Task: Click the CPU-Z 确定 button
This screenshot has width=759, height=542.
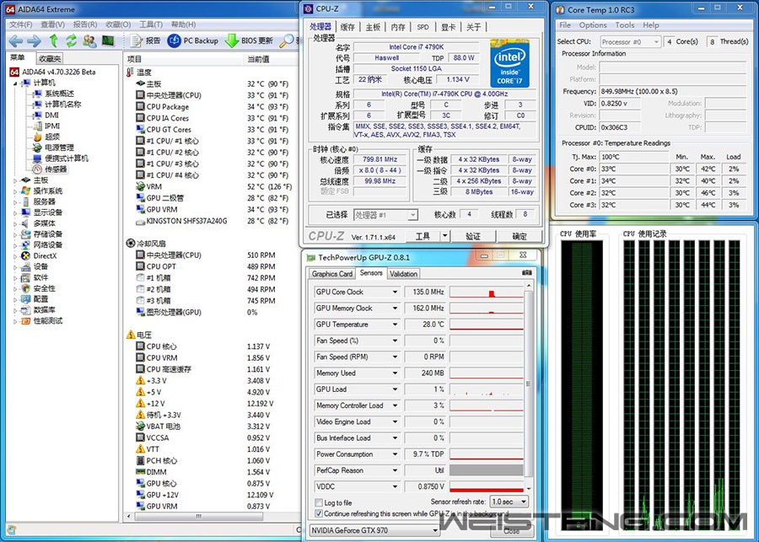Action: tap(519, 236)
